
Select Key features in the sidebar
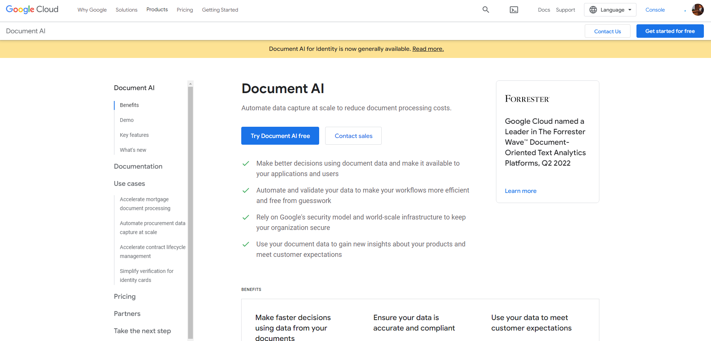click(134, 135)
